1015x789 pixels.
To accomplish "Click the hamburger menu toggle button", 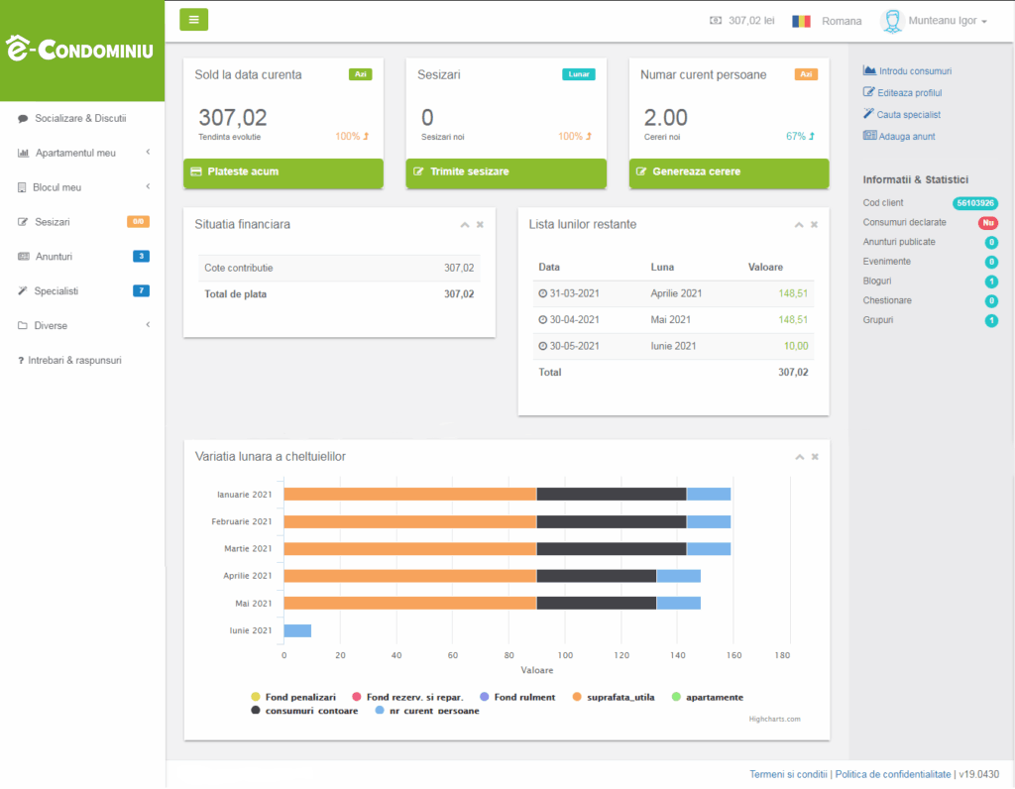I will pyautogui.click(x=193, y=20).
